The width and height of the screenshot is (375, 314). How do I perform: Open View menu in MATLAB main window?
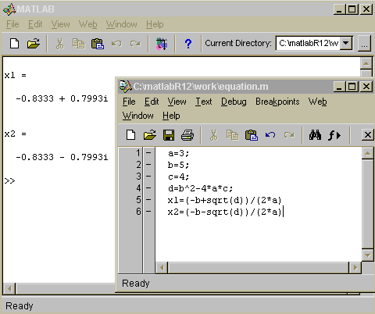[60, 24]
